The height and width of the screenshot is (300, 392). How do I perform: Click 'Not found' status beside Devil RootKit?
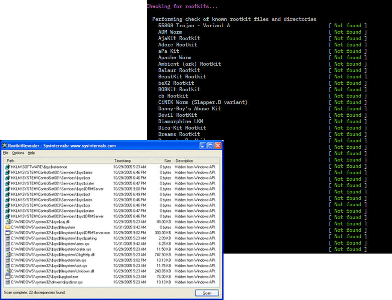pyautogui.click(x=348, y=115)
